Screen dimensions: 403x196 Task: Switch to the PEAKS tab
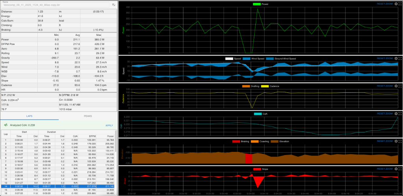(88, 116)
